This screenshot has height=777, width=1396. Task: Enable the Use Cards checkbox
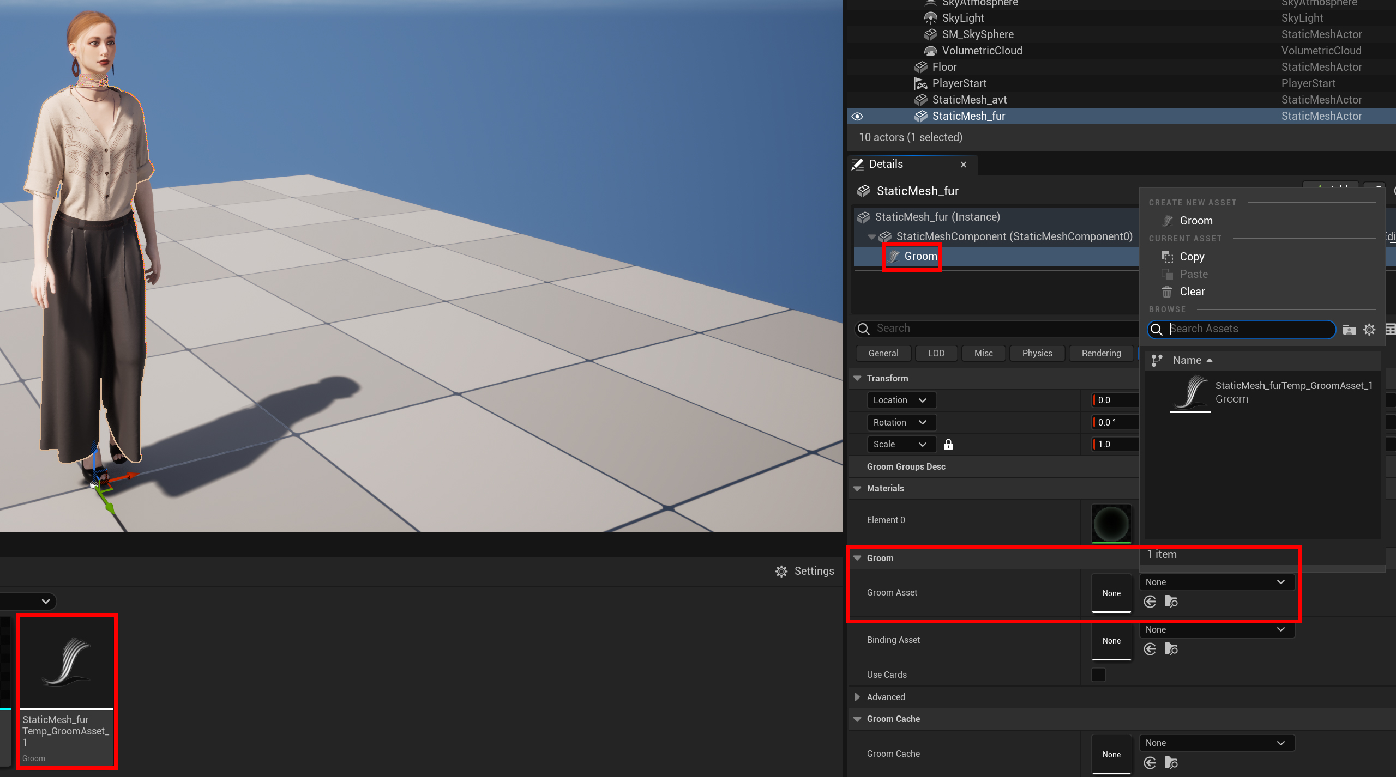pos(1098,675)
